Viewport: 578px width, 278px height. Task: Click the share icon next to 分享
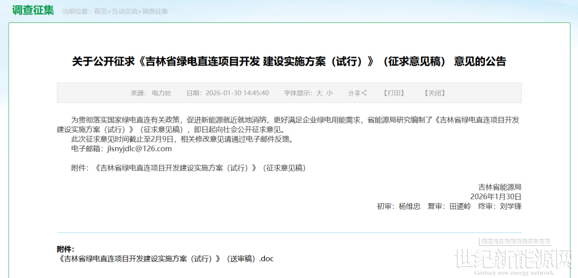tap(364, 93)
